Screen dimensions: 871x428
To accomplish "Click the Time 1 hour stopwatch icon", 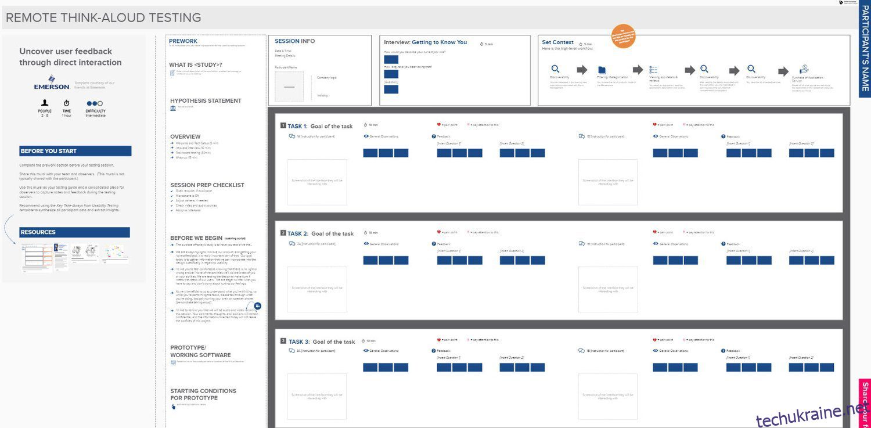I will 67,103.
